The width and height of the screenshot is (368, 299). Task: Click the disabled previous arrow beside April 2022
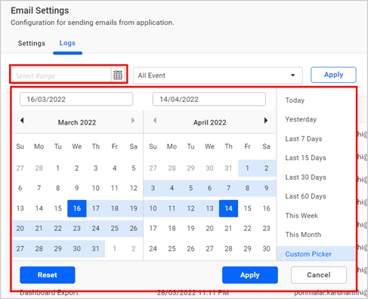coord(155,120)
